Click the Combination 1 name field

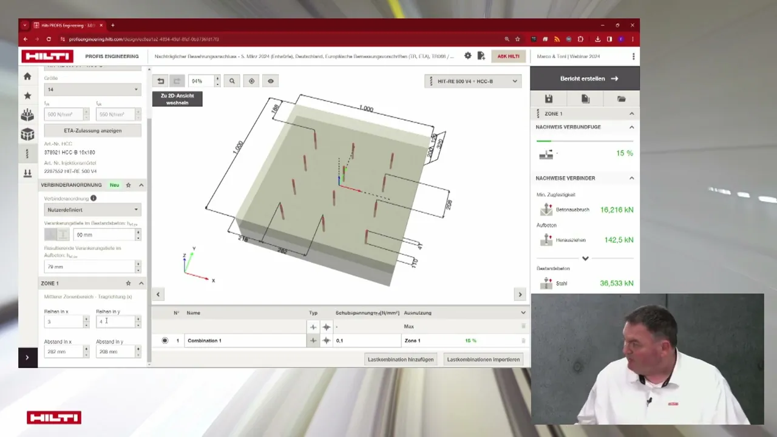click(245, 340)
